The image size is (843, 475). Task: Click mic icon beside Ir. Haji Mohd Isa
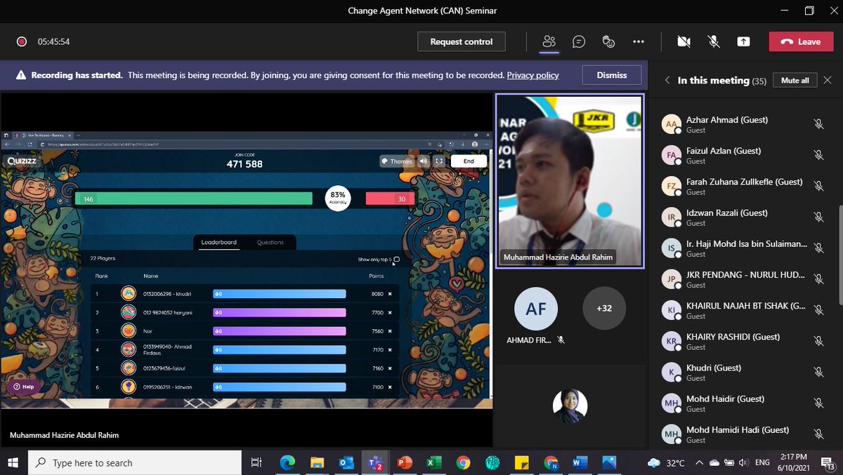point(818,248)
